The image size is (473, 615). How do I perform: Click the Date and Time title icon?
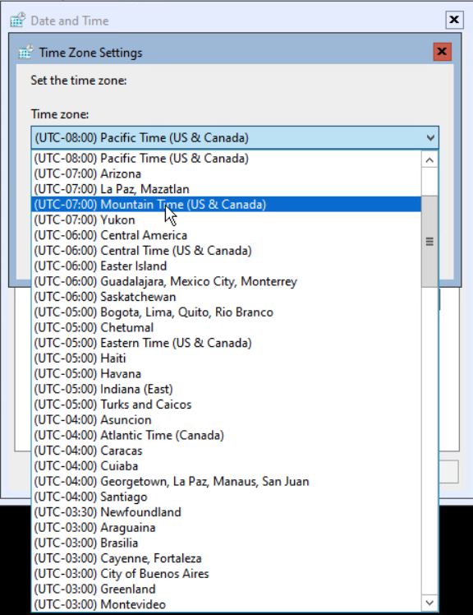click(17, 20)
